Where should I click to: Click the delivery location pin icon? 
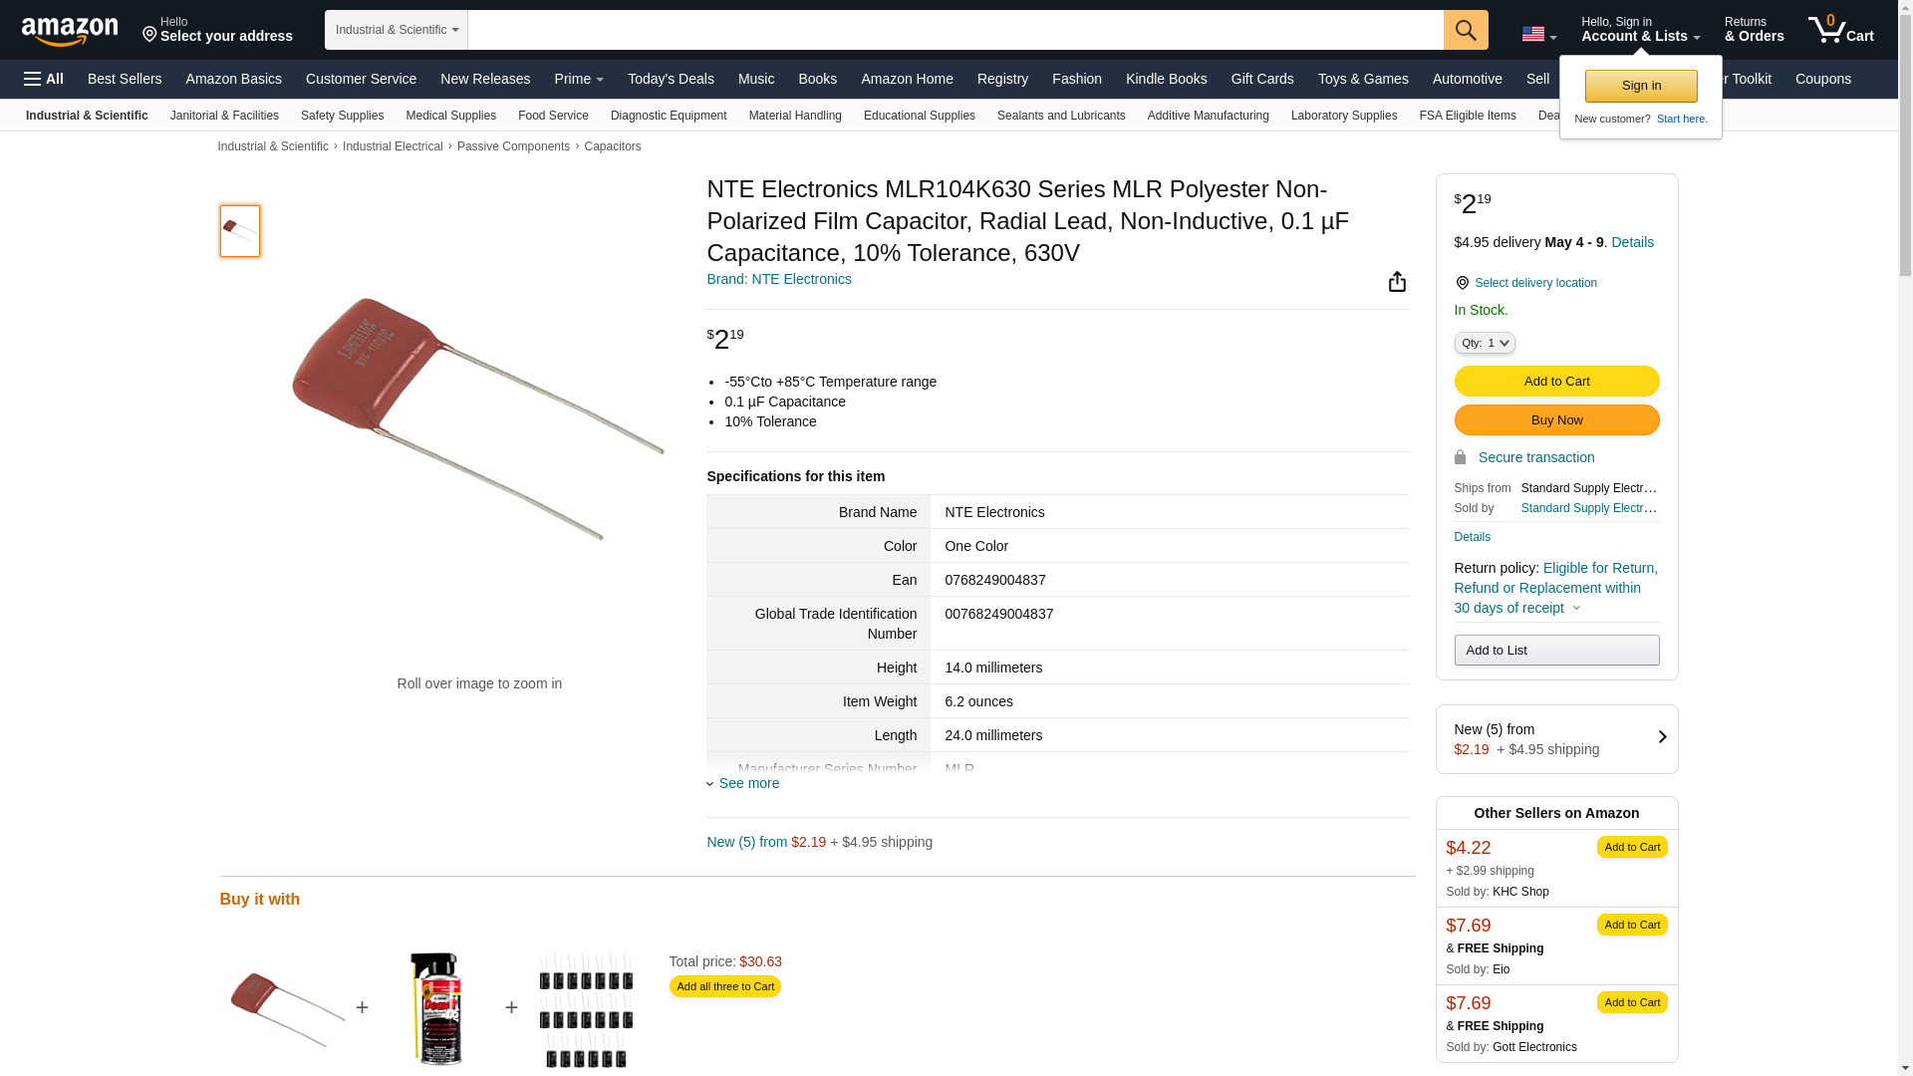point(1462,284)
